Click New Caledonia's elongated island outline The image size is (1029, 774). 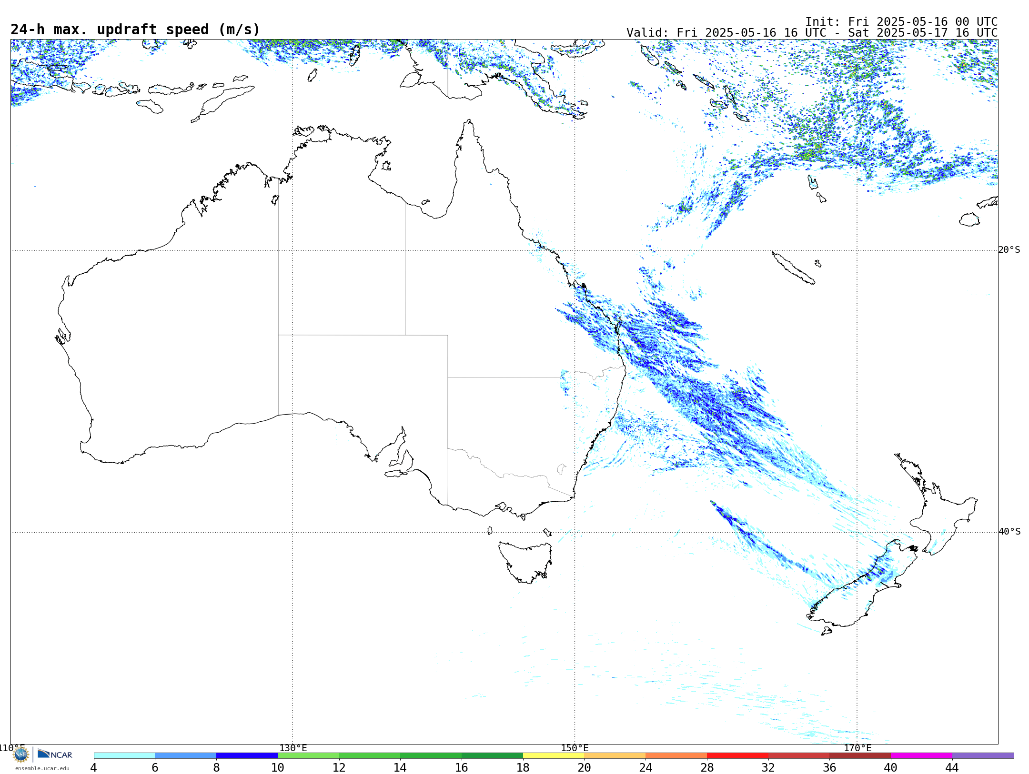point(794,268)
